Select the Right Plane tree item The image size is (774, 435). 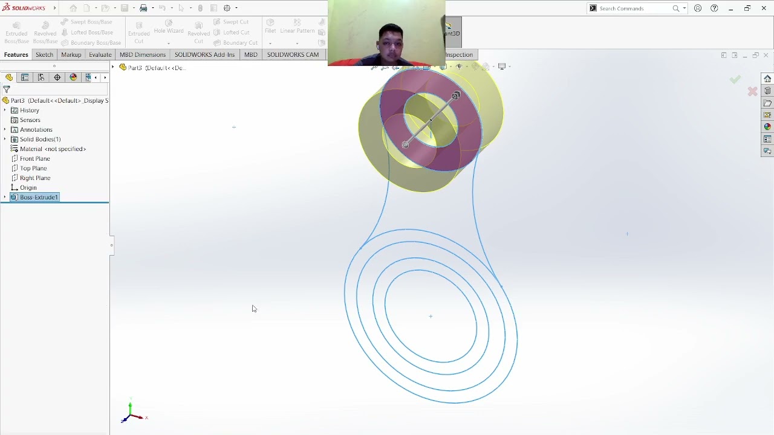click(30, 178)
